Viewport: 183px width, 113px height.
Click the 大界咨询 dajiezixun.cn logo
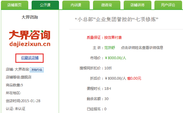pyautogui.click(x=30, y=38)
